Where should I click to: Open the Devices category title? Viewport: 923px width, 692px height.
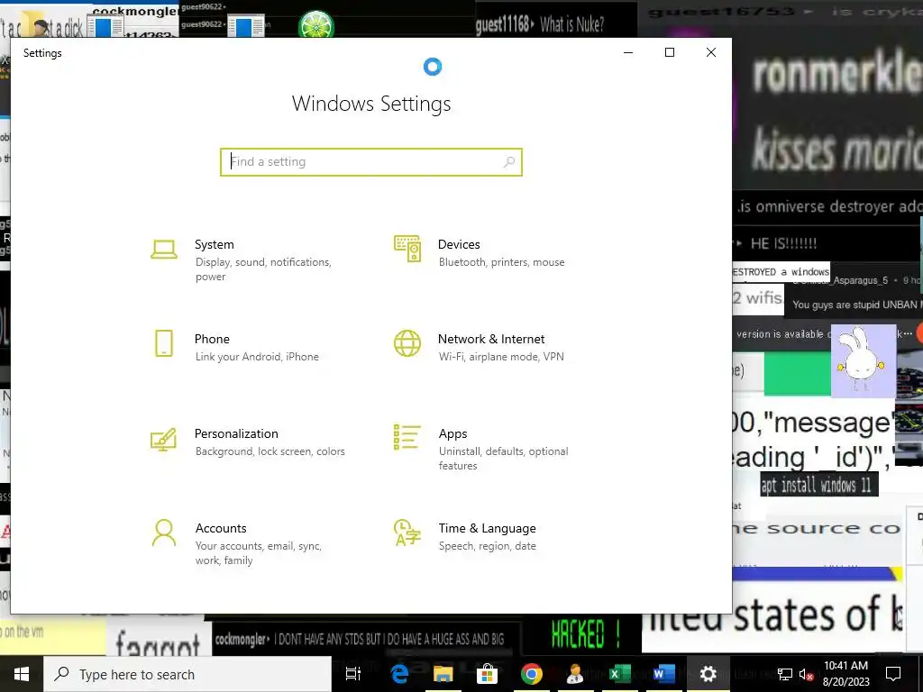click(459, 244)
